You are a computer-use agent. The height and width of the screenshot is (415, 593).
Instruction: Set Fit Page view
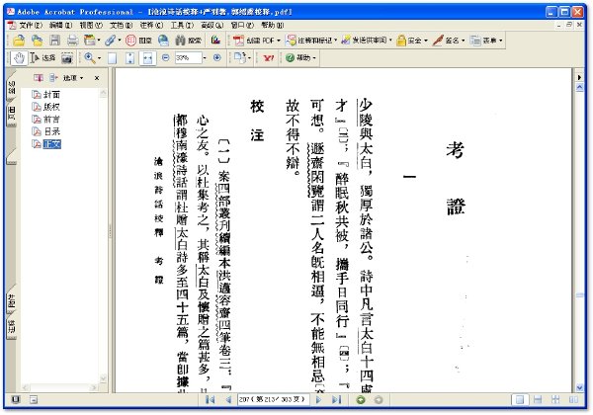(x=129, y=58)
